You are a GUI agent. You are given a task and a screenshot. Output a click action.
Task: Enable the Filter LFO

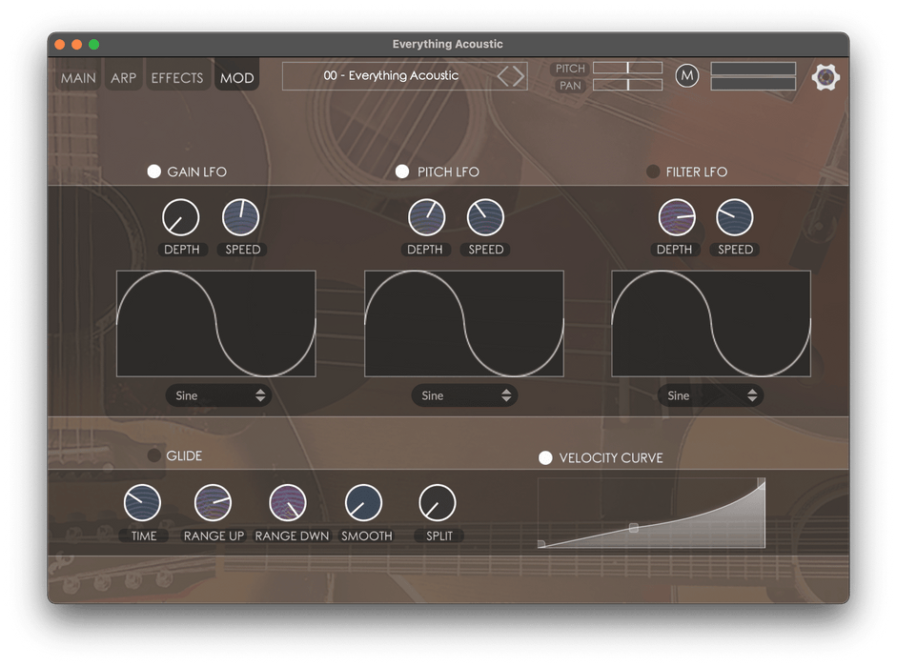coord(653,172)
